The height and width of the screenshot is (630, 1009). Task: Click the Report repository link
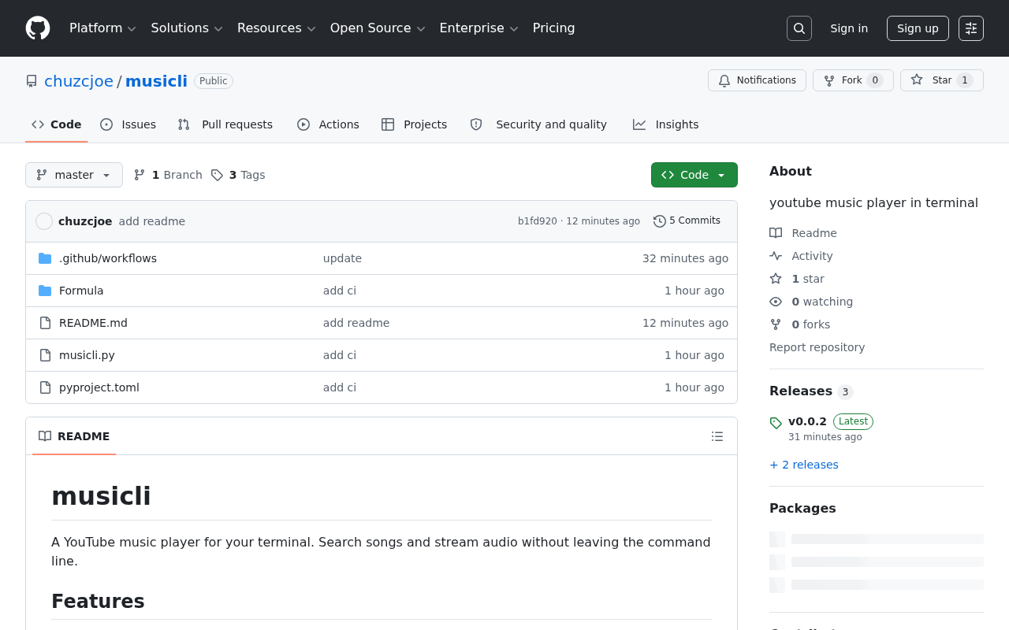point(817,347)
